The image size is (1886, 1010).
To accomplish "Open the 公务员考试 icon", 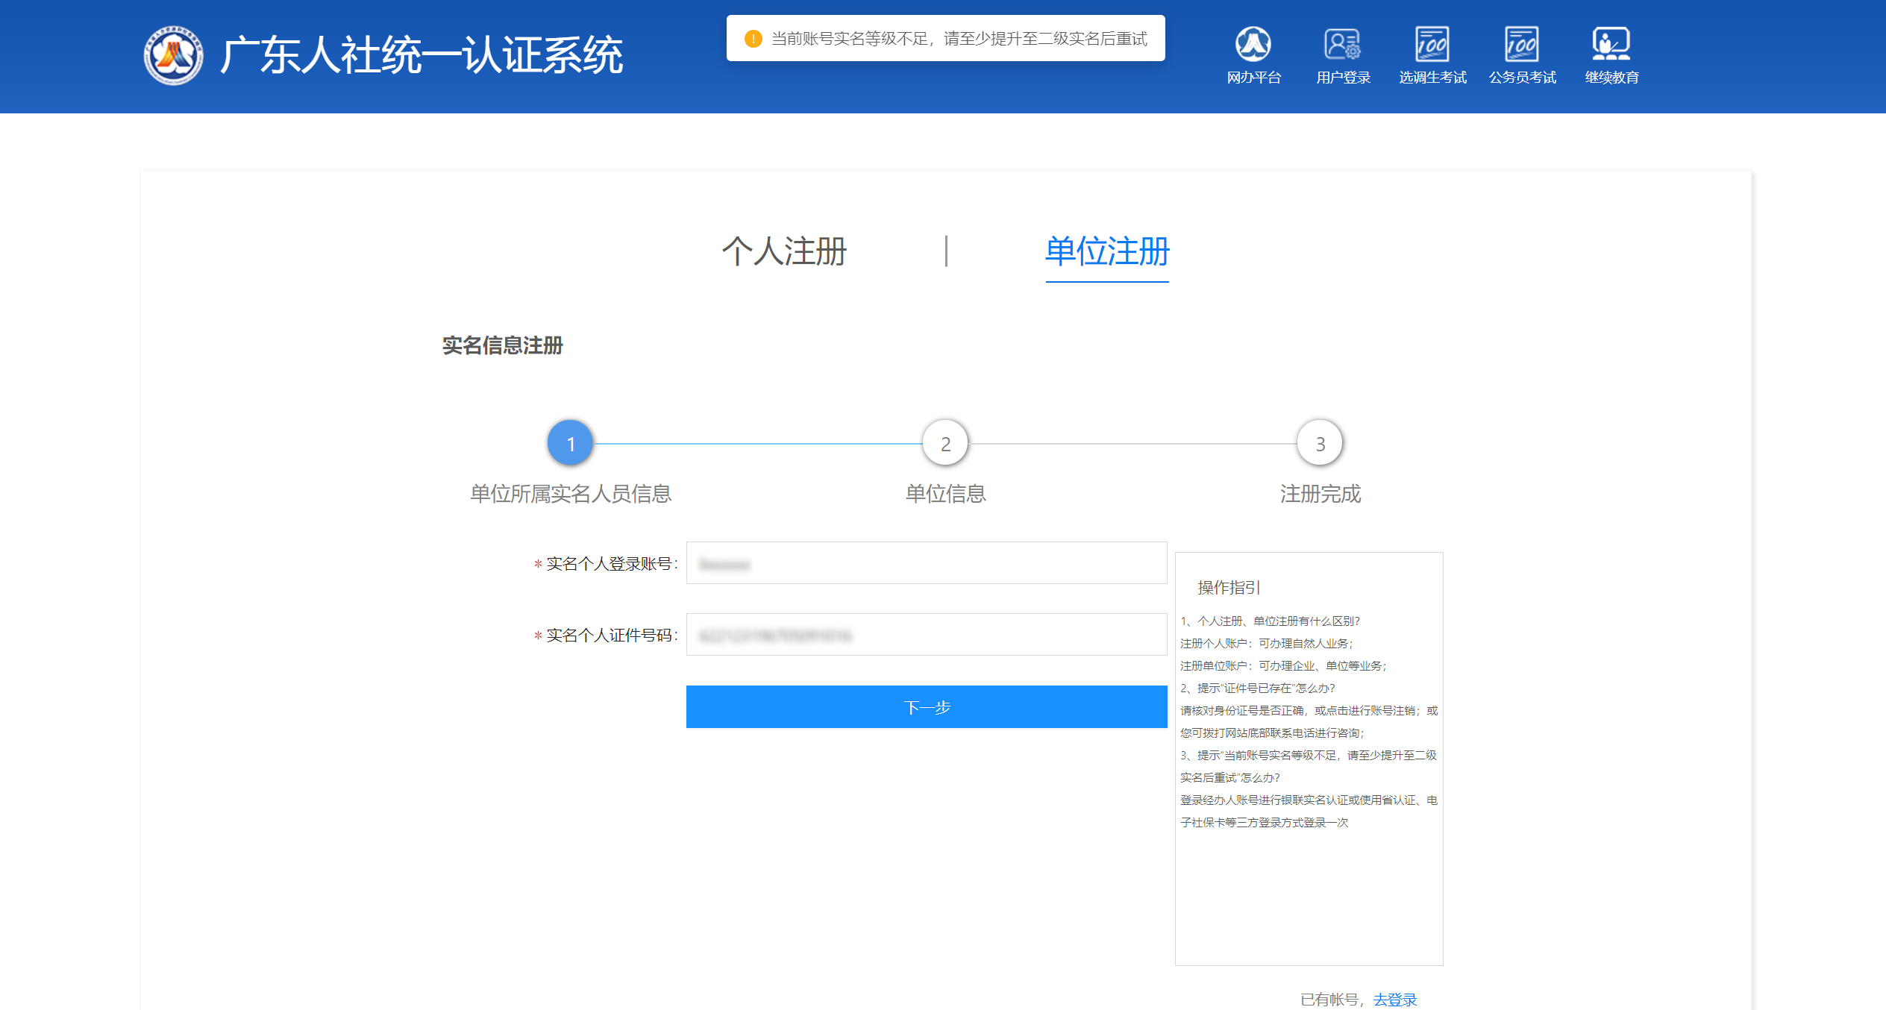I will point(1522,45).
